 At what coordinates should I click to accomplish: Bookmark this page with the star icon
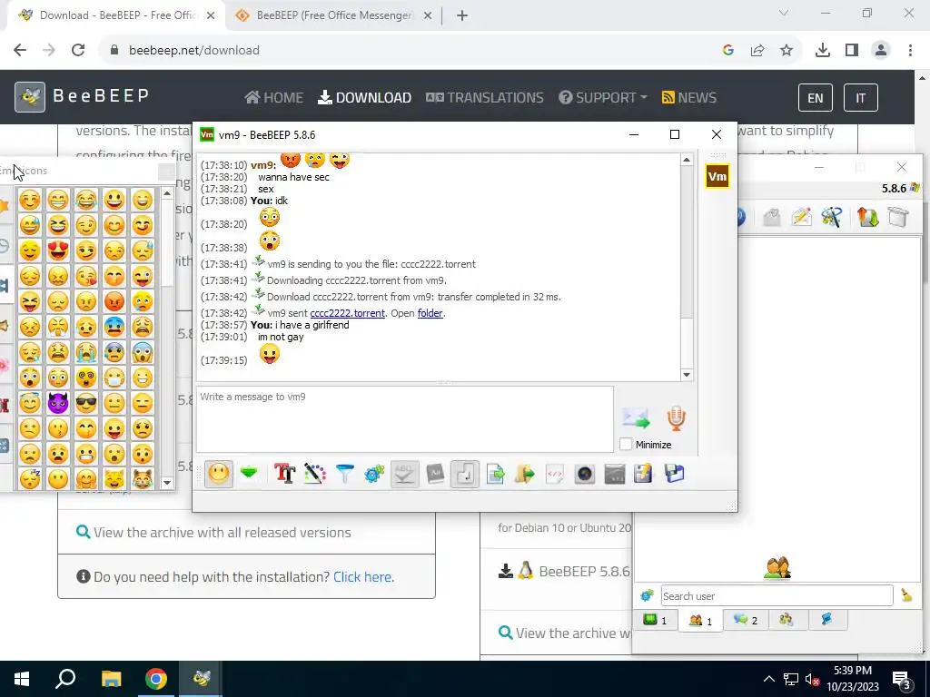[x=787, y=51]
